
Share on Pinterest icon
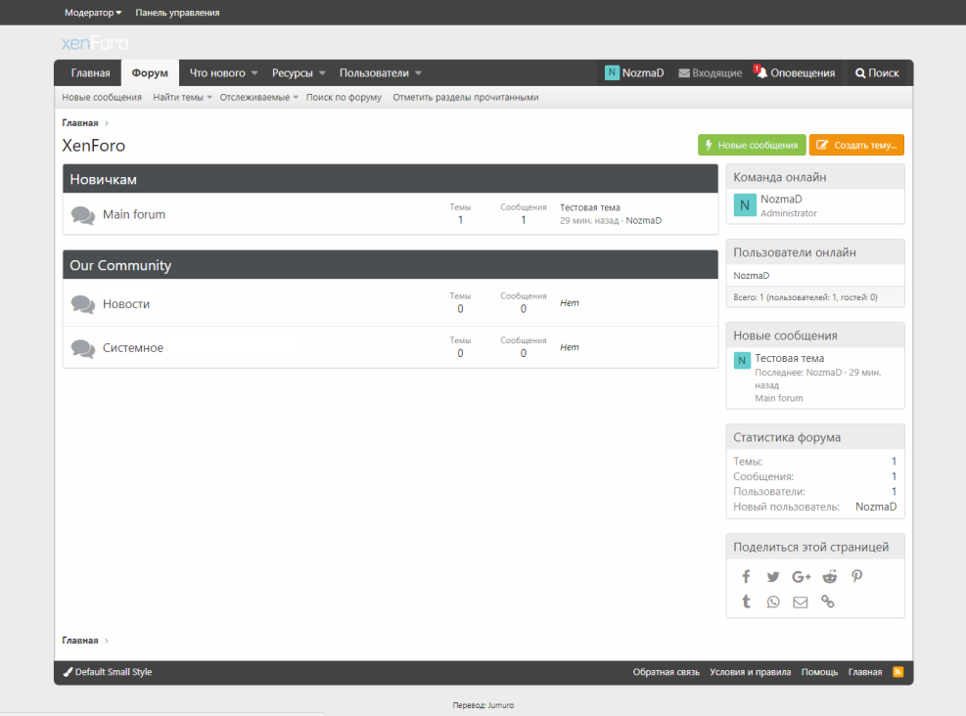point(857,577)
